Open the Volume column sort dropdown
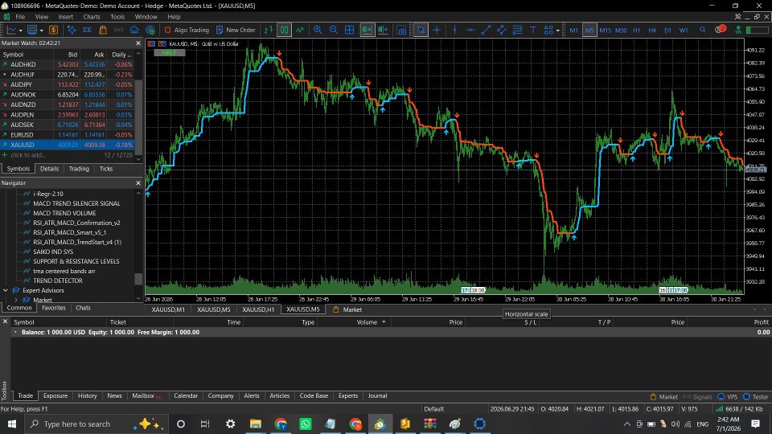The width and height of the screenshot is (772, 434). [384, 322]
